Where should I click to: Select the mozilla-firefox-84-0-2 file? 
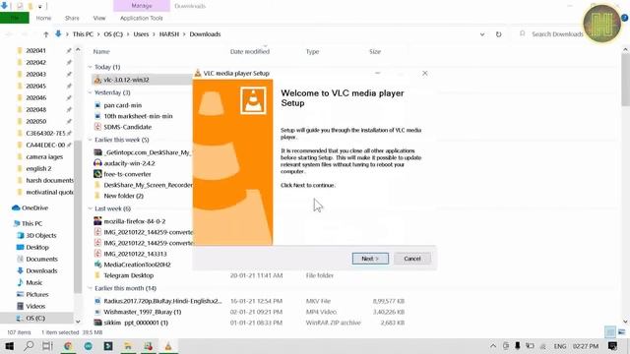tap(134, 221)
